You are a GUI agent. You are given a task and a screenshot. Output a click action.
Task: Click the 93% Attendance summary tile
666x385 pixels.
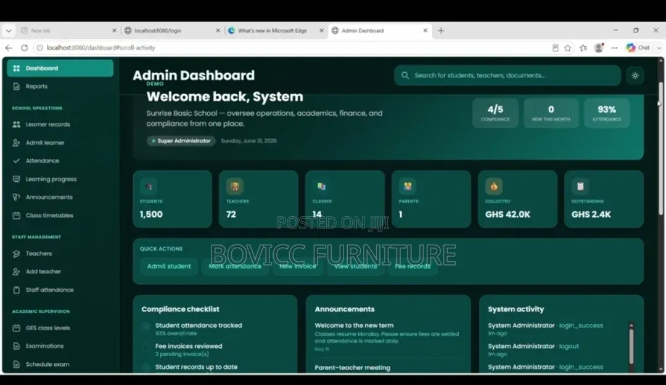tap(607, 113)
